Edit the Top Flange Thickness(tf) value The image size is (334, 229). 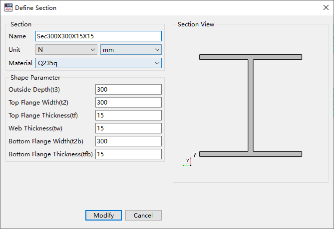[x=128, y=115]
